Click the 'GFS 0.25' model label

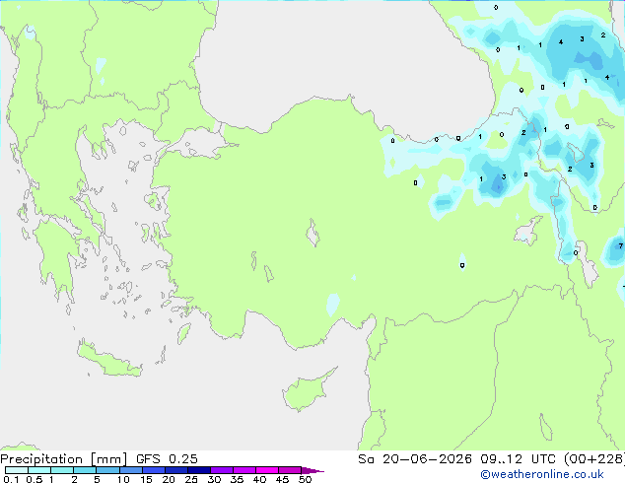coord(167,459)
